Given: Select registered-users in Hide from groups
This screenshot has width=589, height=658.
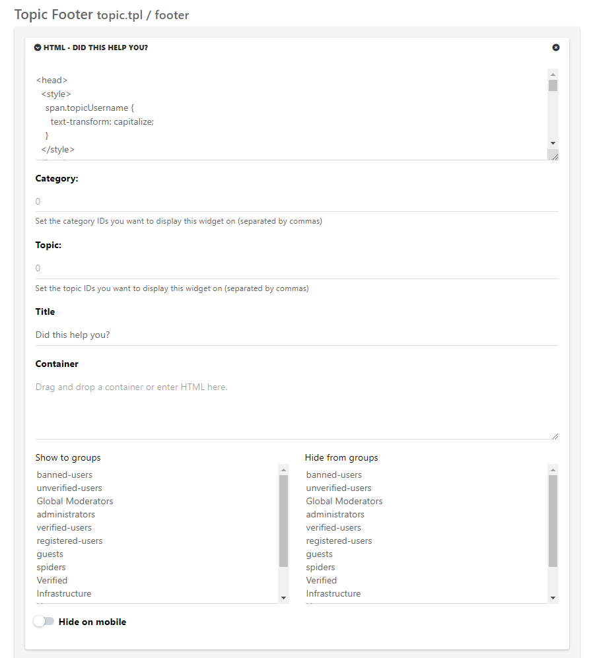Looking at the screenshot, I should (339, 541).
